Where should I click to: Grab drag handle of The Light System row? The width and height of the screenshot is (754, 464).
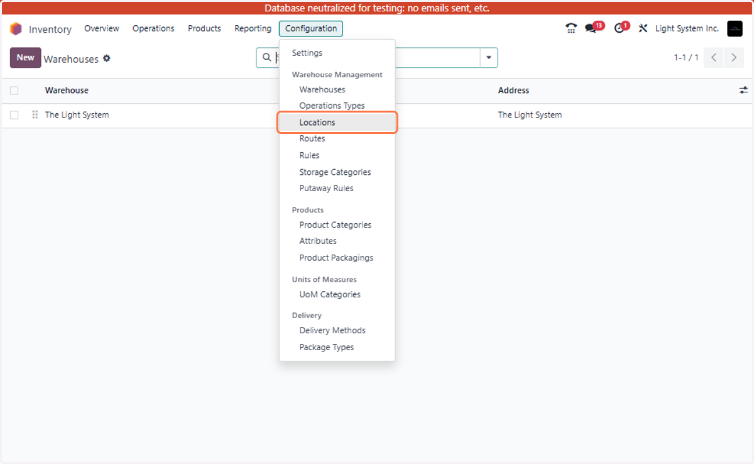coord(35,115)
